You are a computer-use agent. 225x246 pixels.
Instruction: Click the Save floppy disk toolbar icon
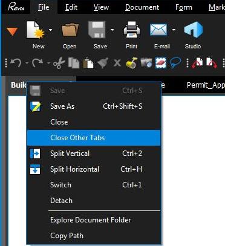point(97,30)
